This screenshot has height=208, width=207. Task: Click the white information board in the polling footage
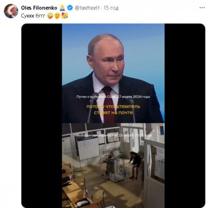pos(88,149)
